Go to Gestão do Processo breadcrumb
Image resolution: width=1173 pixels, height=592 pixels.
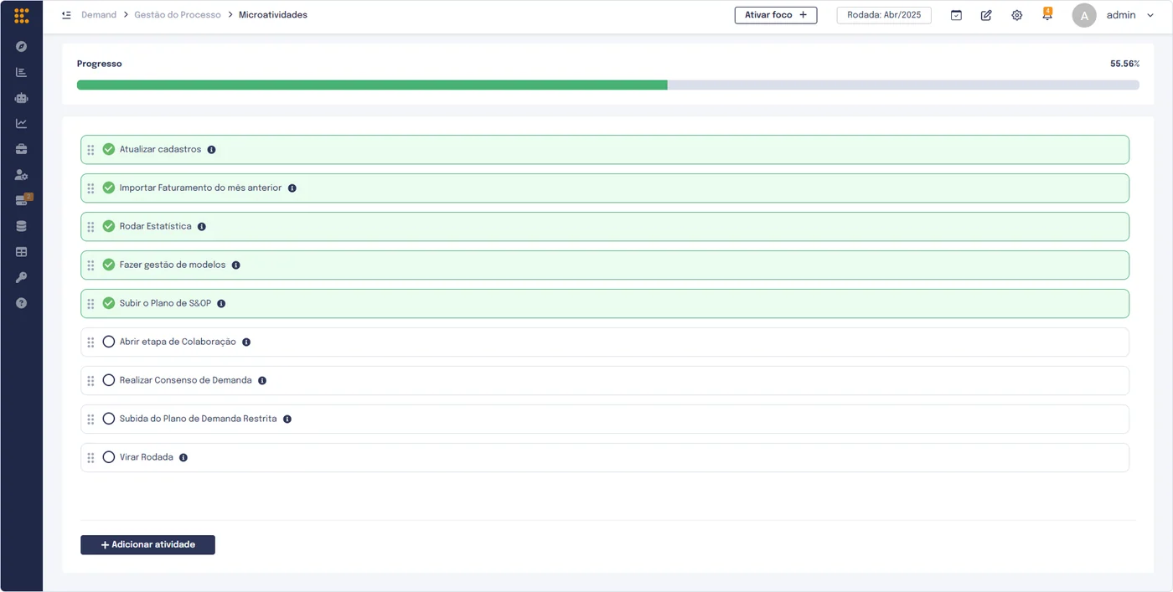(x=178, y=15)
